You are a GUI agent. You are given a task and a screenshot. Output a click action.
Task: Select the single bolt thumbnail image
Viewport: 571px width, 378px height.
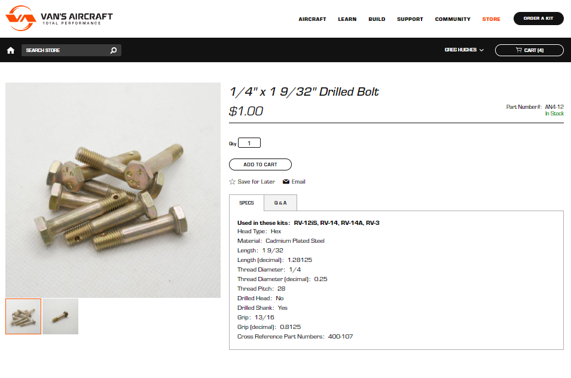pos(60,316)
